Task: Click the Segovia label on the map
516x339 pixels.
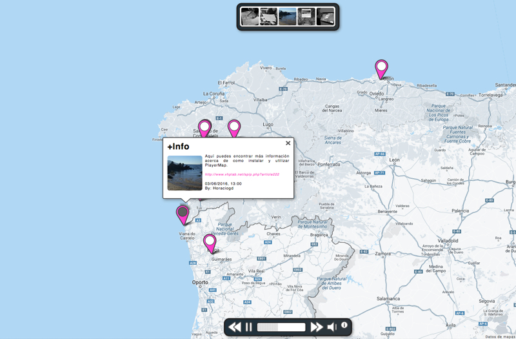Action: pos(487,301)
